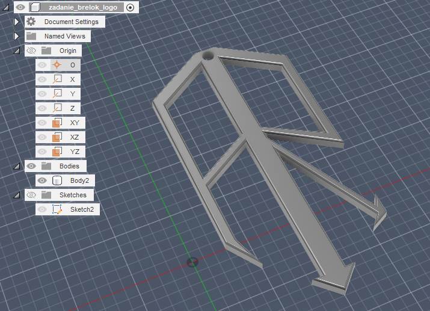Select the YZ plane label
Screen dimensions: 430x311
pyautogui.click(x=75, y=152)
